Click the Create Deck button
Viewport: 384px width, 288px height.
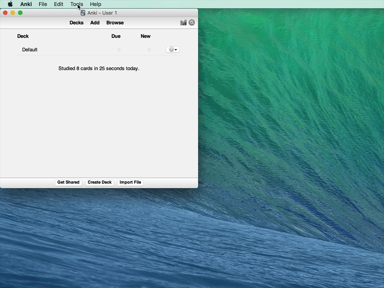pos(99,183)
